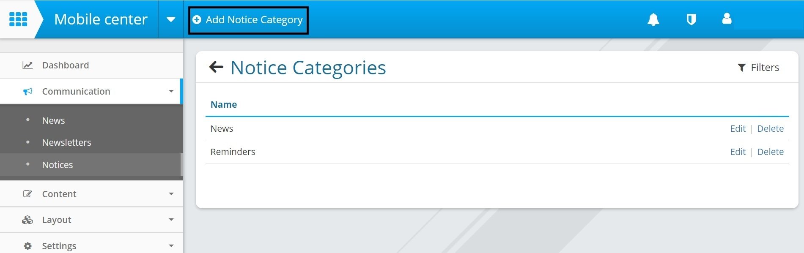This screenshot has height=253, width=804.
Task: Click the shield icon in header
Action: point(691,19)
